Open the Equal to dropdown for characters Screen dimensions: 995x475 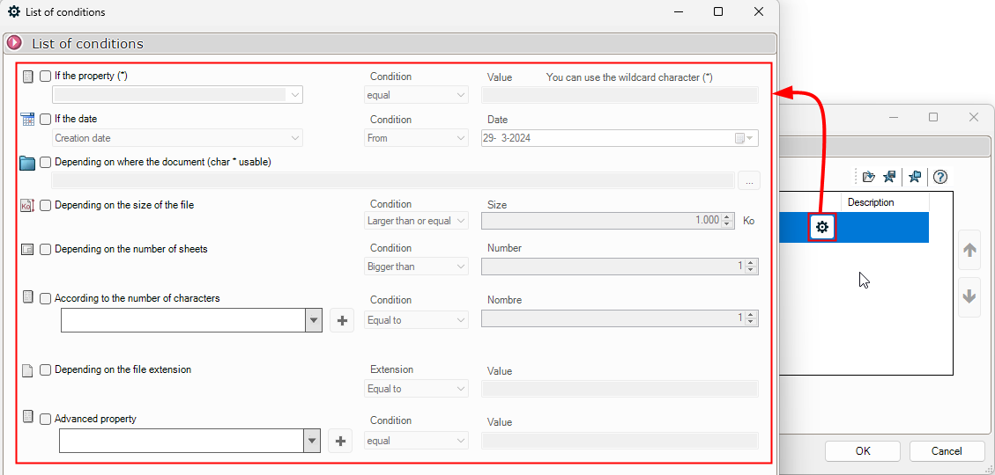click(416, 320)
